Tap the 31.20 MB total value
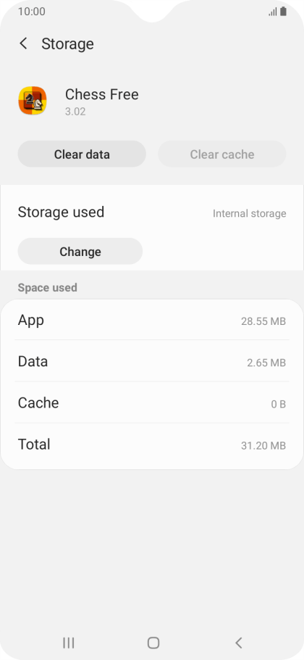The width and height of the screenshot is (304, 660). click(x=263, y=446)
